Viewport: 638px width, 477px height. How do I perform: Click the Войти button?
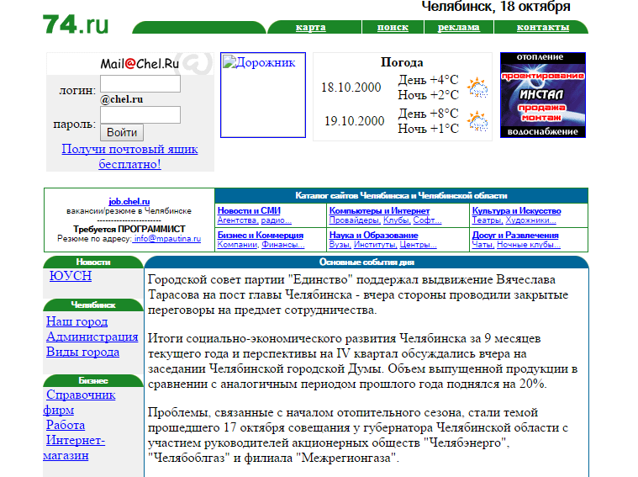(x=122, y=132)
